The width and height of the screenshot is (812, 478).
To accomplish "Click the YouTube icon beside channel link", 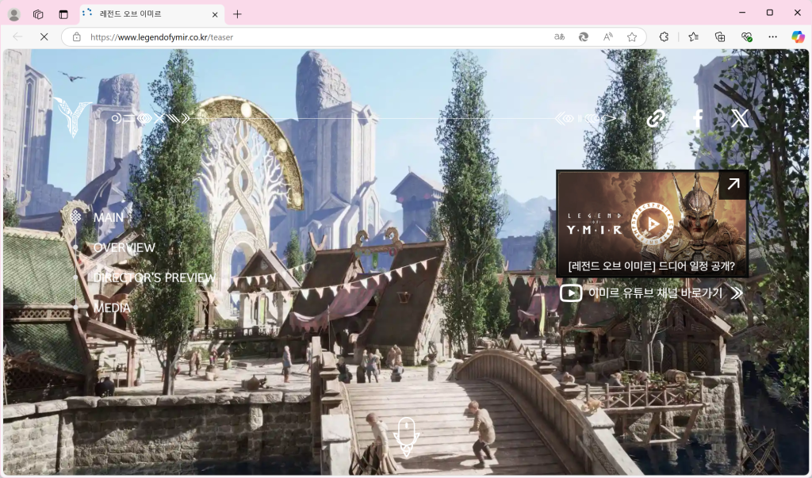I will tap(571, 293).
